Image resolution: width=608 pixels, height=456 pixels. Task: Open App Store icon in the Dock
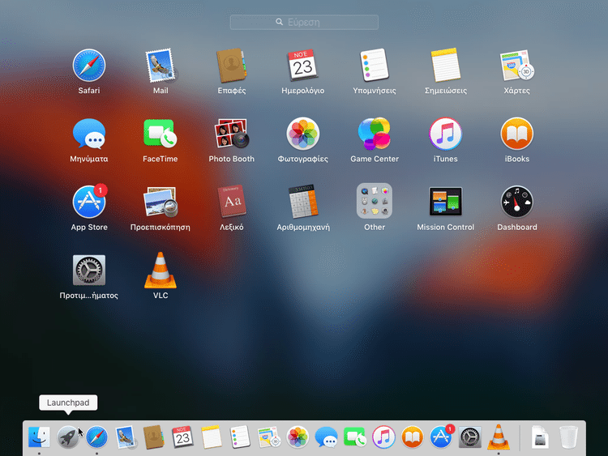pyautogui.click(x=442, y=436)
